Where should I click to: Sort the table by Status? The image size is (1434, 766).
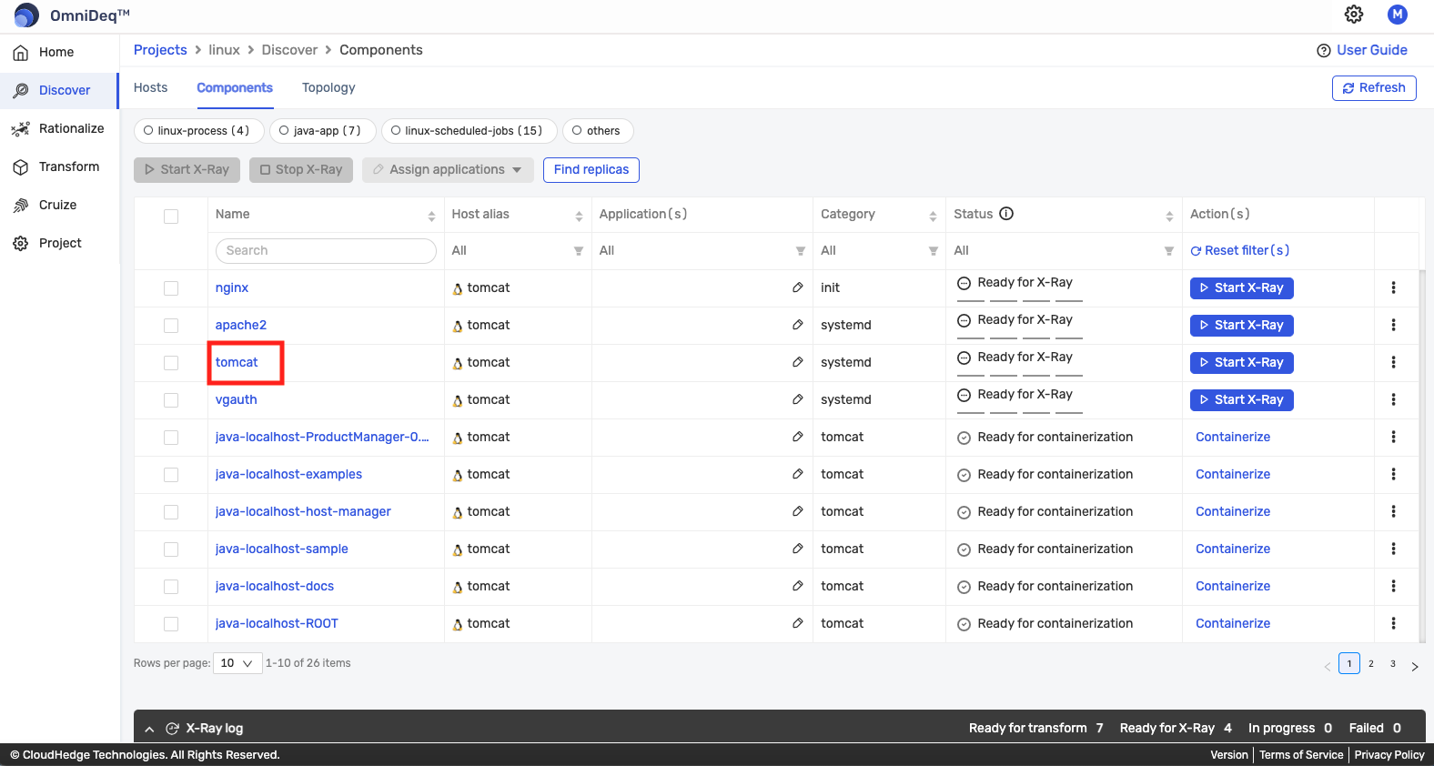1169,216
